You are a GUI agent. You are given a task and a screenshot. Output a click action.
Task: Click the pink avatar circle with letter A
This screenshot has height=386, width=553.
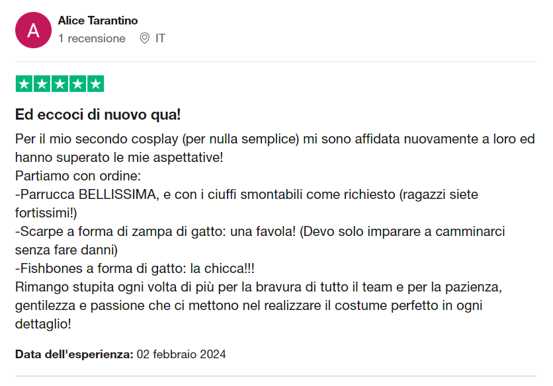pyautogui.click(x=33, y=30)
